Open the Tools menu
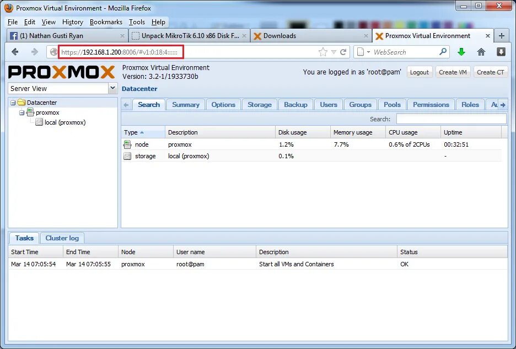The width and height of the screenshot is (516, 349). coord(137,22)
